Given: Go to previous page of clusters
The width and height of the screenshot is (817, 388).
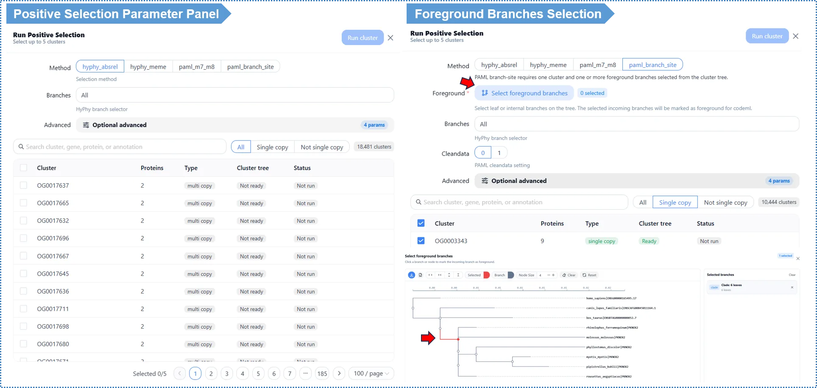Looking at the screenshot, I should (180, 373).
